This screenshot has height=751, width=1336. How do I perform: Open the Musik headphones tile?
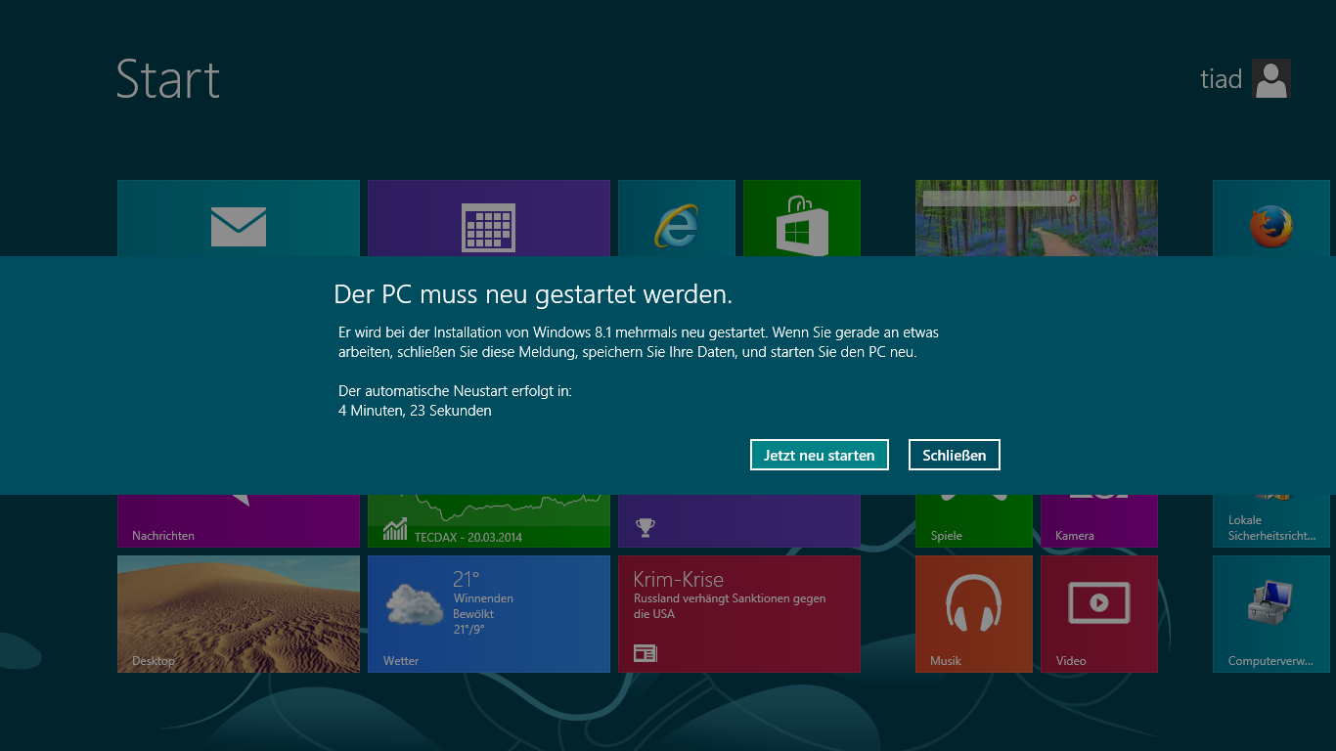973,613
